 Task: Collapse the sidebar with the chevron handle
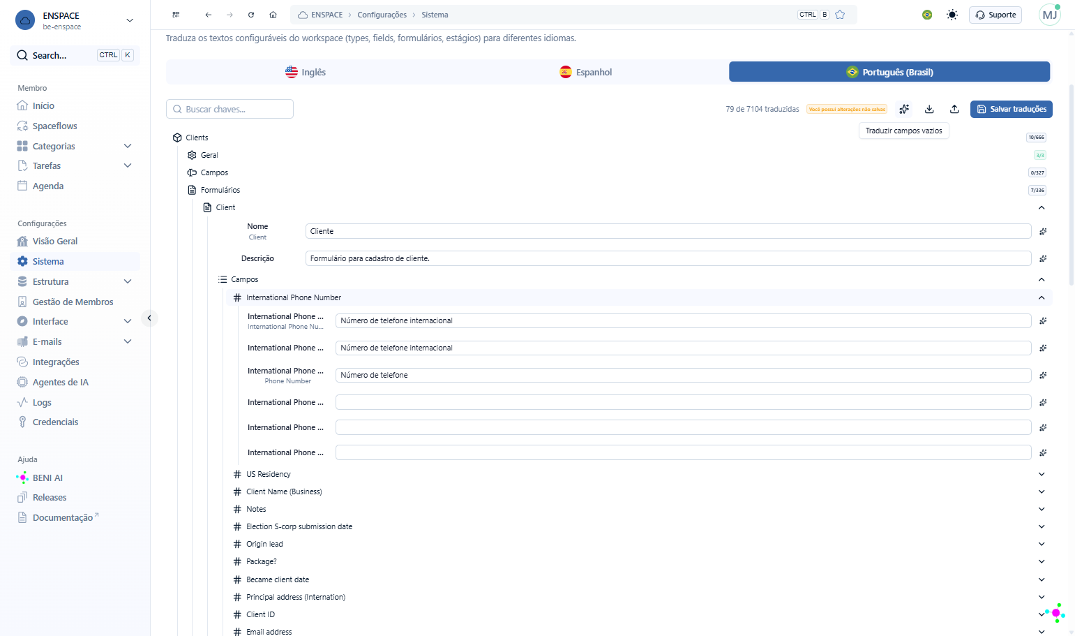(x=149, y=318)
